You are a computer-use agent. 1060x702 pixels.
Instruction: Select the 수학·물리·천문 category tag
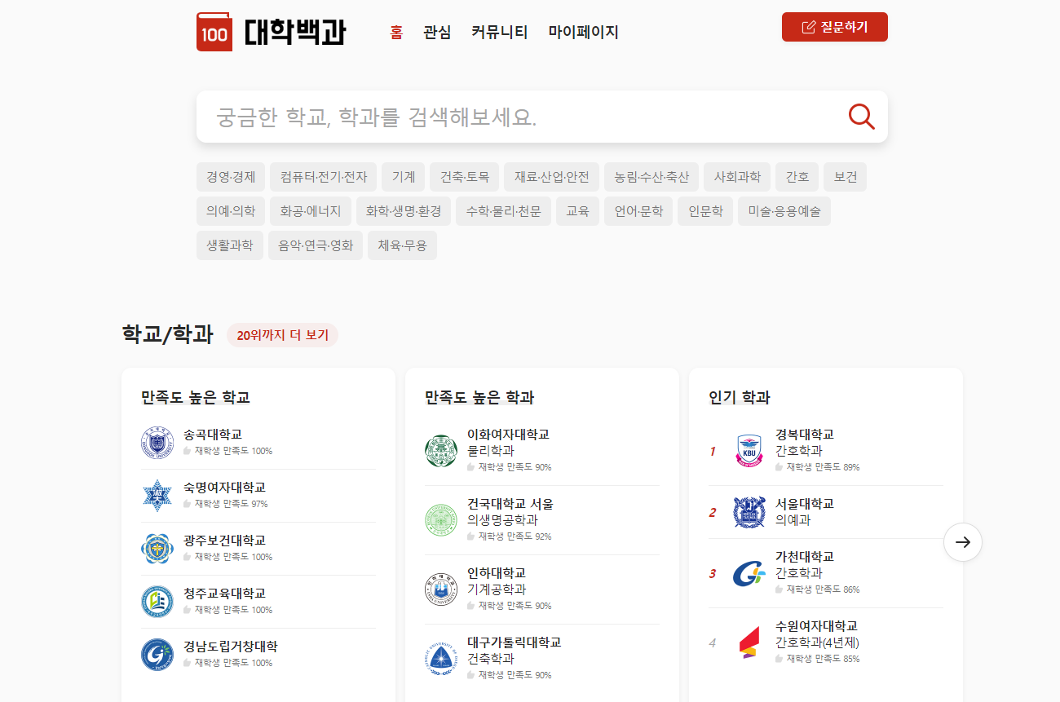[504, 211]
